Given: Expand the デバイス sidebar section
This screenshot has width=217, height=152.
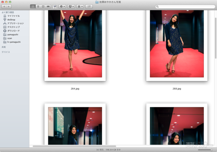Looking at the screenshot, I should (6, 52).
